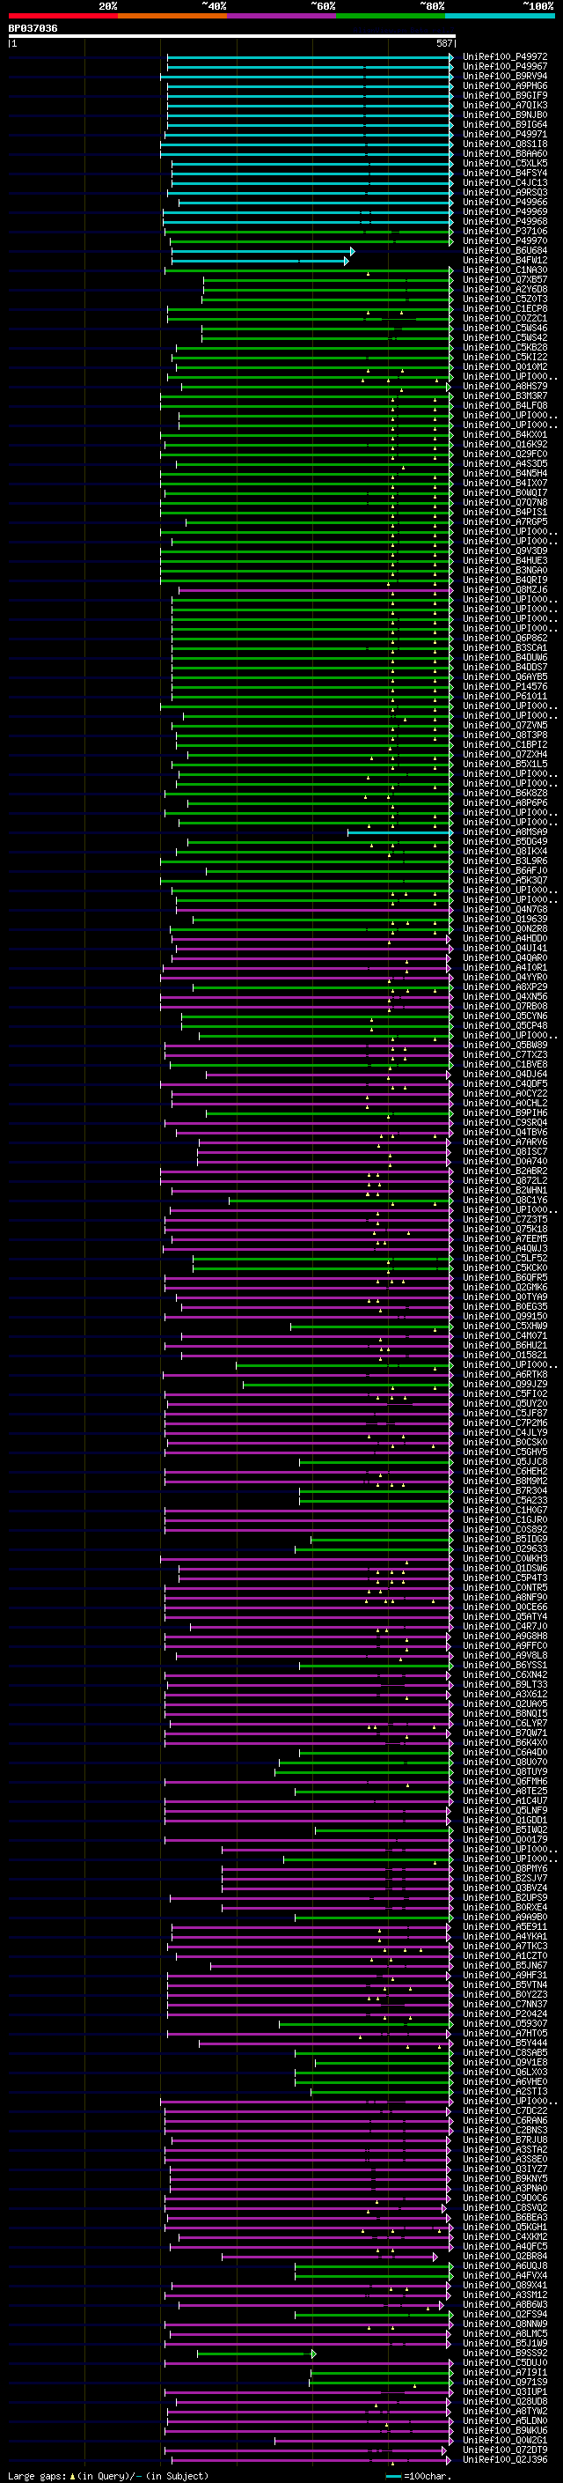Pick the UniRef100_Q010M2 label
563x2483 pixels.
click(x=504, y=366)
